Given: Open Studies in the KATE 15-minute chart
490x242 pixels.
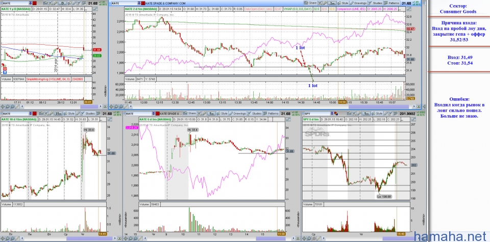Looking at the screenshot, I should coord(88,114).
